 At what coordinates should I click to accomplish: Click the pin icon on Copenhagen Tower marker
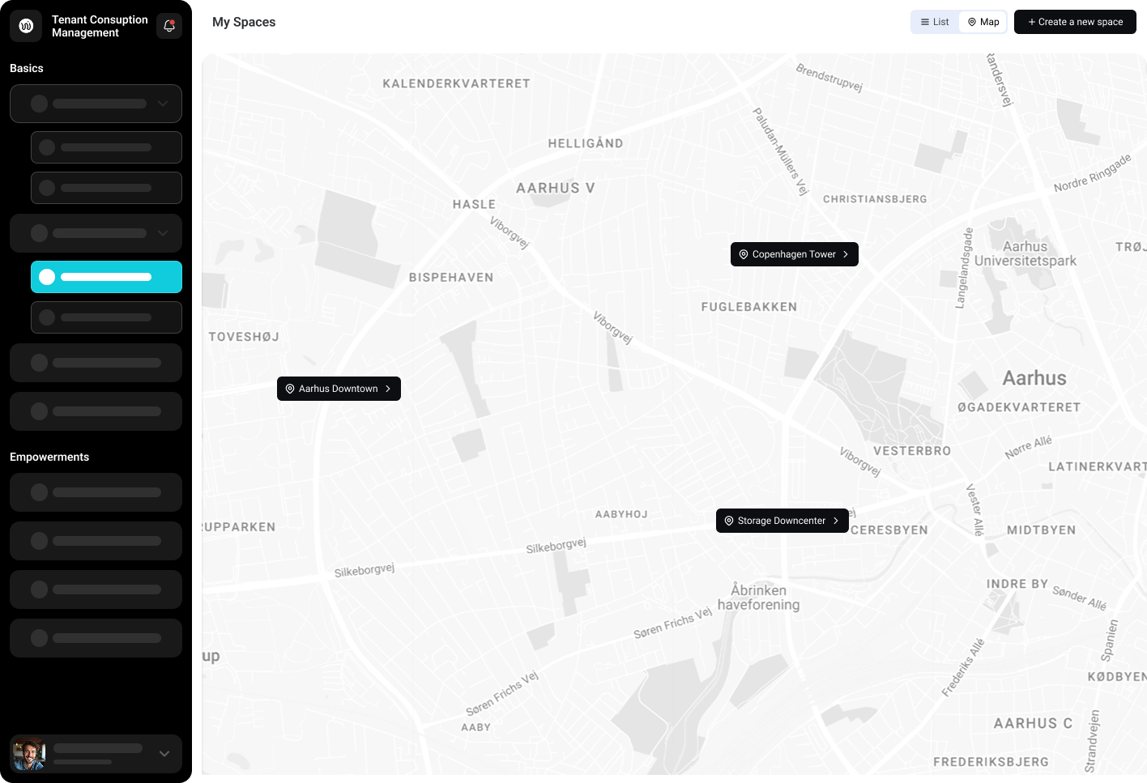[x=744, y=253]
